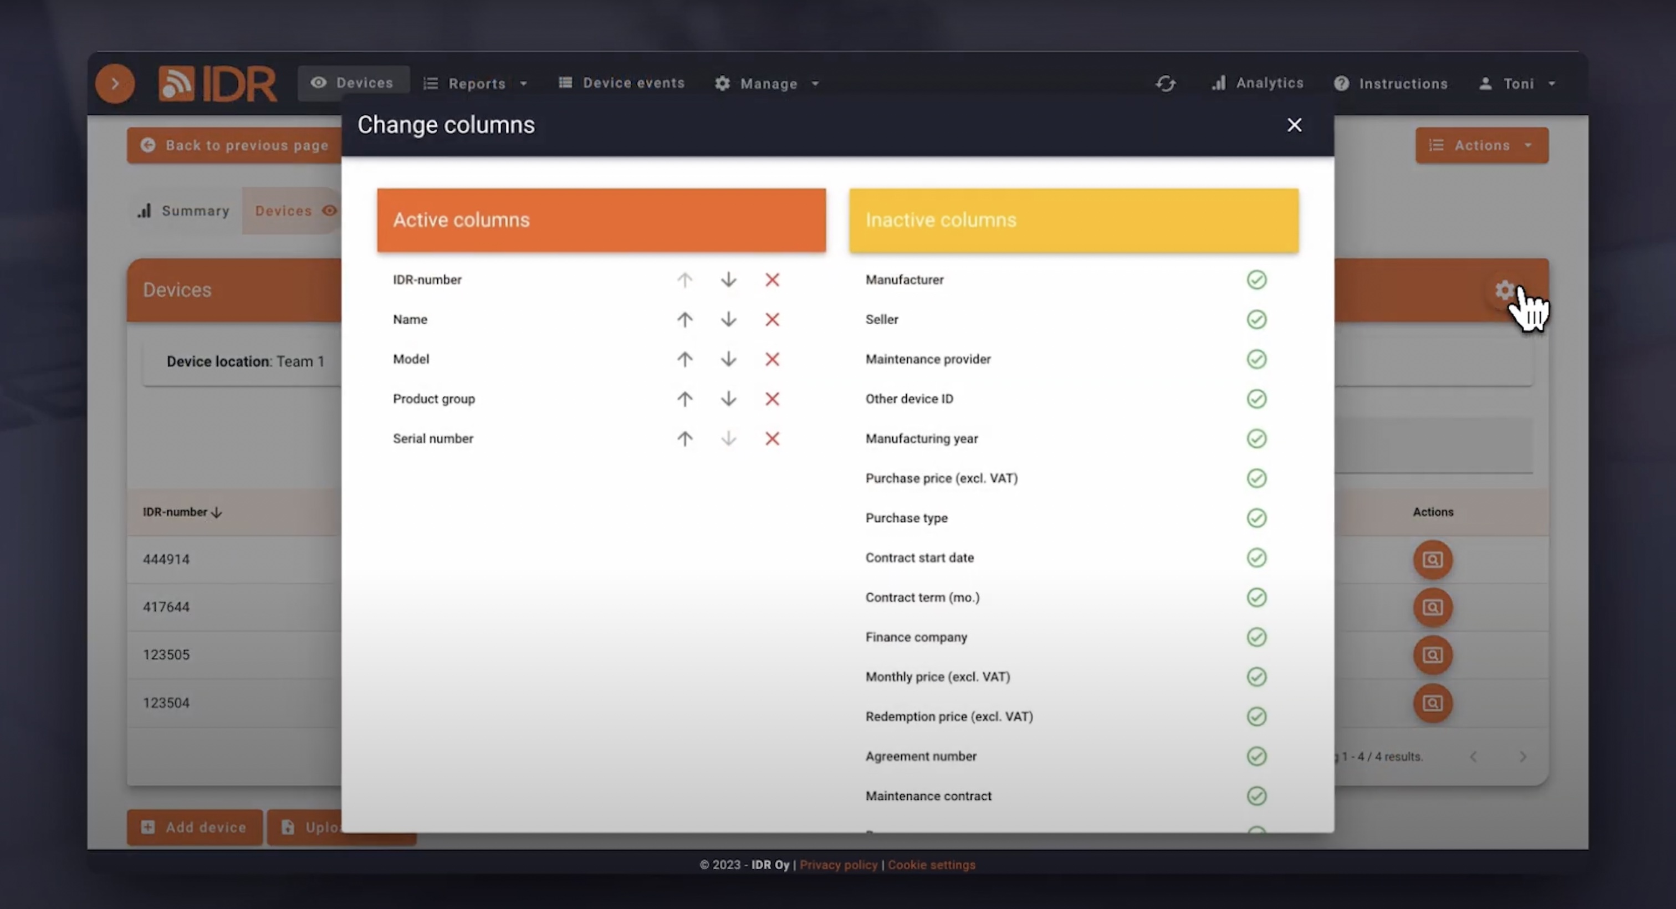Toggle the eye icon next to Devices tab
This screenshot has height=909, width=1676.
[330, 210]
